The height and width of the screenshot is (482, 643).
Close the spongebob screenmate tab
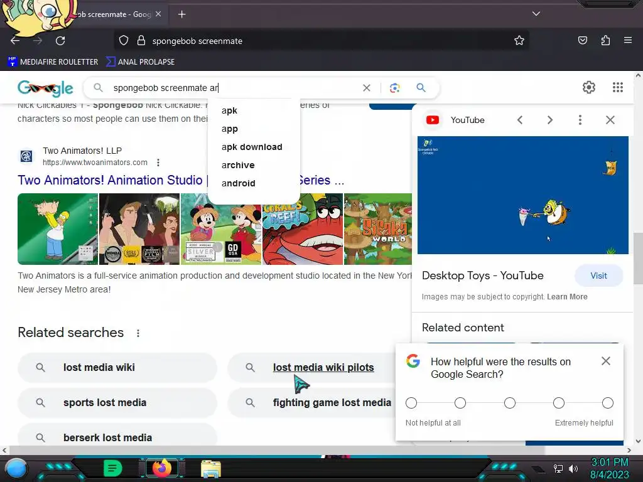point(158,14)
